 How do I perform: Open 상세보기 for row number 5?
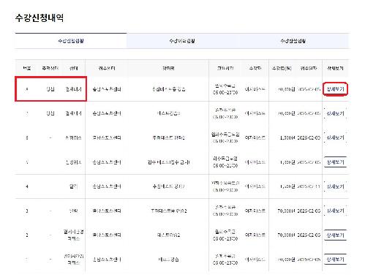pos(335,162)
